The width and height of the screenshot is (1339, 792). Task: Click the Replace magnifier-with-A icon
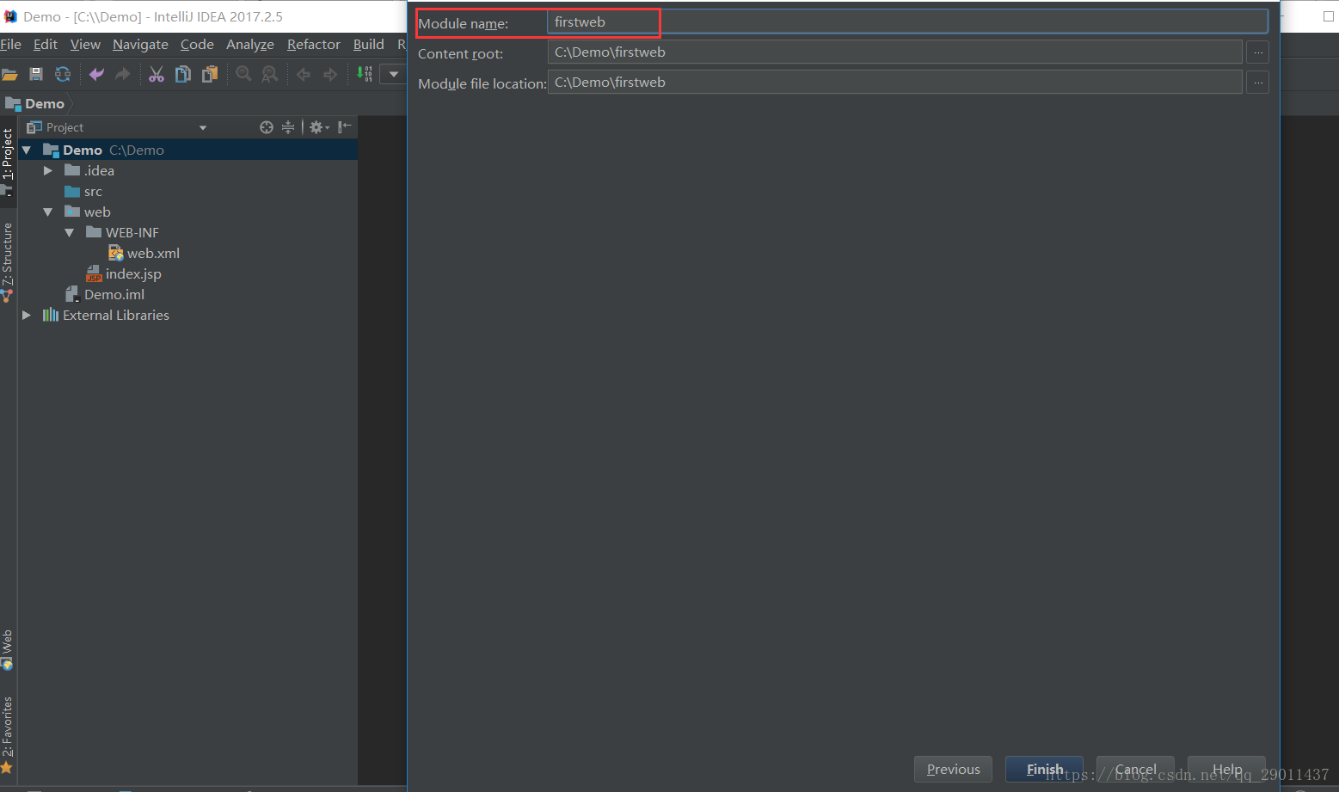click(270, 75)
